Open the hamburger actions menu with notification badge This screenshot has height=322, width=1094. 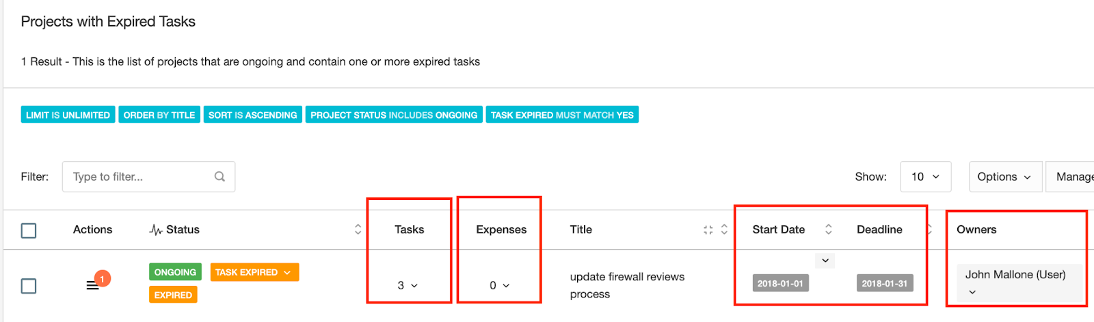(x=93, y=284)
